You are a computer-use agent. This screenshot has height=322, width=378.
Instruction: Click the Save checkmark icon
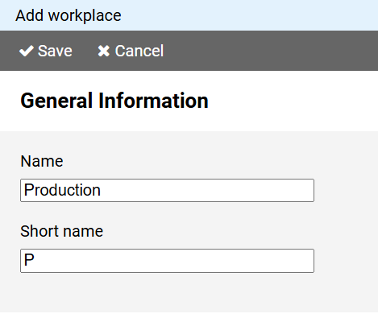tap(27, 51)
